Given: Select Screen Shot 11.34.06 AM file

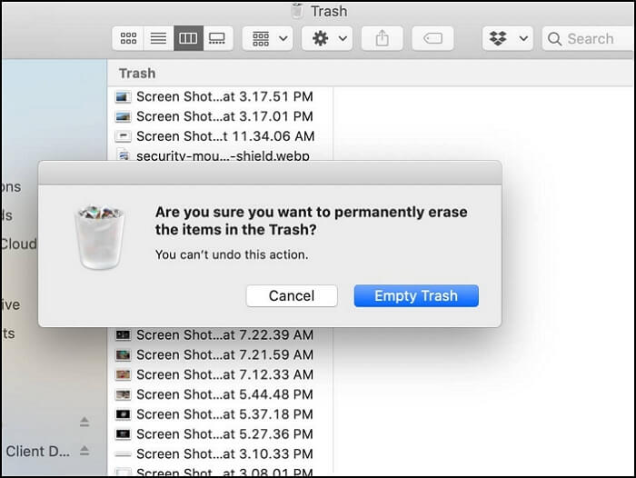Looking at the screenshot, I should pos(224,136).
